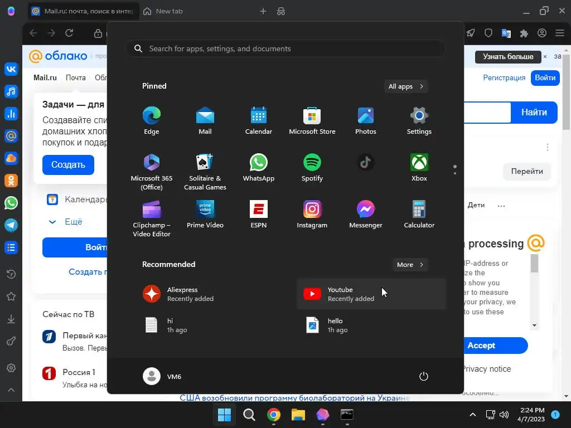Image resolution: width=571 pixels, height=428 pixels.
Task: Launch Spotify from Start menu
Action: point(312,167)
